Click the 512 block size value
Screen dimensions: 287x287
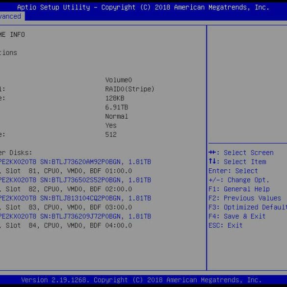[x=111, y=134]
